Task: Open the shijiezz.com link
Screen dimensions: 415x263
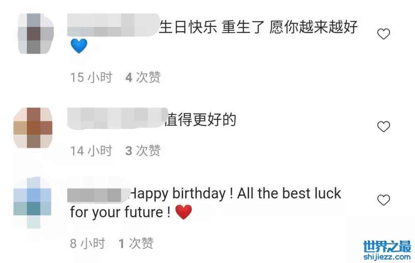Action: (387, 257)
